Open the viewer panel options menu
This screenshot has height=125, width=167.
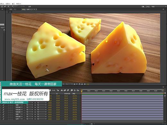tap(163, 9)
